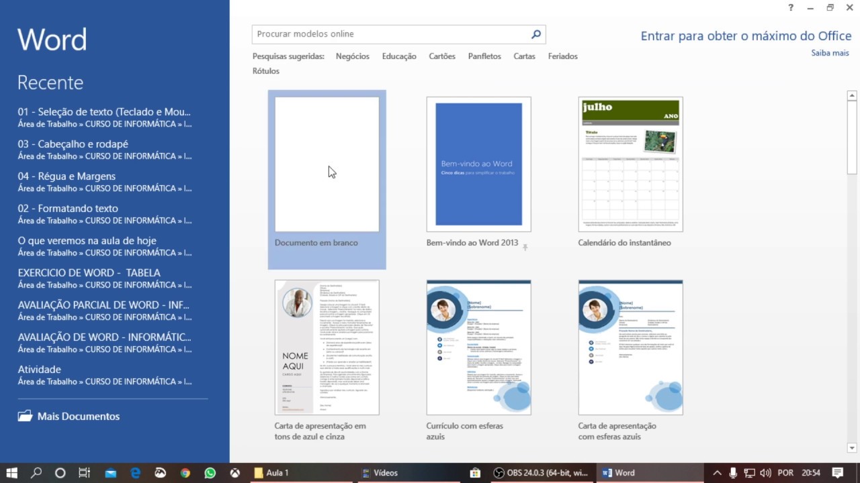Select the Rótulos suggested search
This screenshot has width=860, height=483.
[266, 71]
